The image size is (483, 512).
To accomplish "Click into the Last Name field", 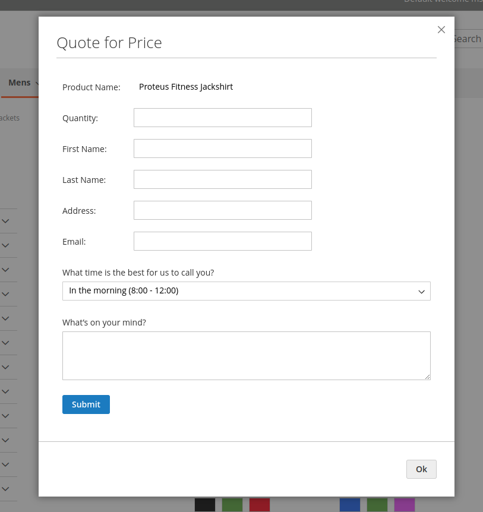I will click(223, 179).
